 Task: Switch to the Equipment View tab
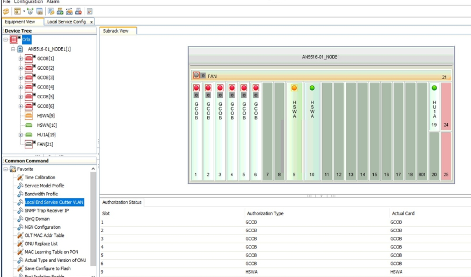tap(20, 22)
